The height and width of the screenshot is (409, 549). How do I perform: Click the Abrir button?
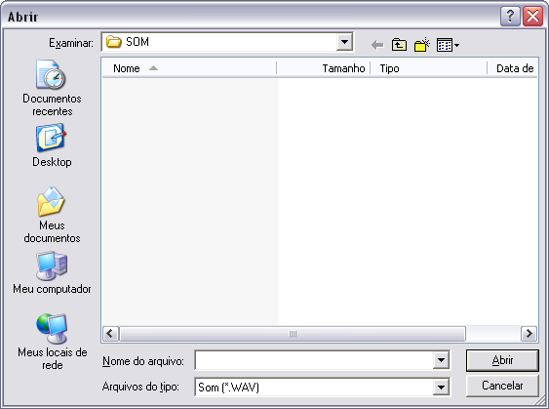502,360
